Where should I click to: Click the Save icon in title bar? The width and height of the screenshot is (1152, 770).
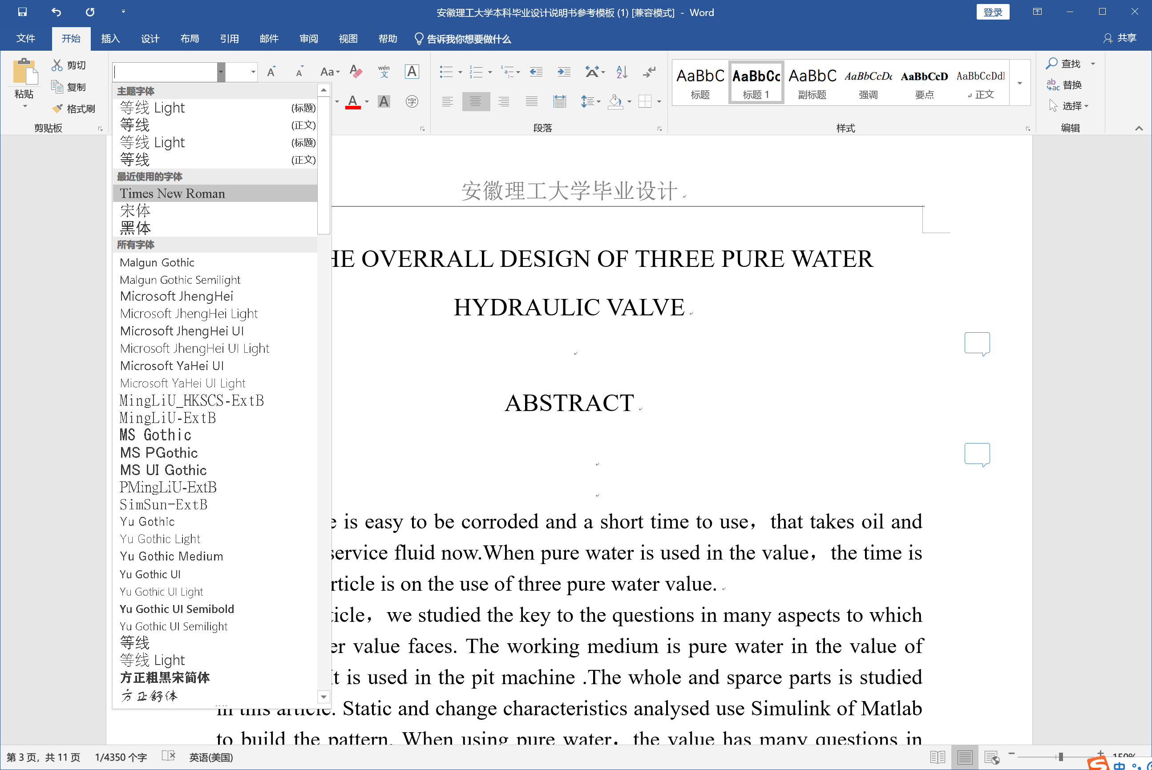click(22, 12)
